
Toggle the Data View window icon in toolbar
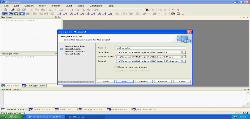point(11,14)
